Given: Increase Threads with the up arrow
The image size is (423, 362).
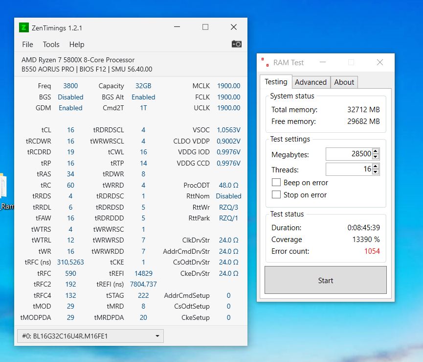Looking at the screenshot, I should [x=376, y=166].
